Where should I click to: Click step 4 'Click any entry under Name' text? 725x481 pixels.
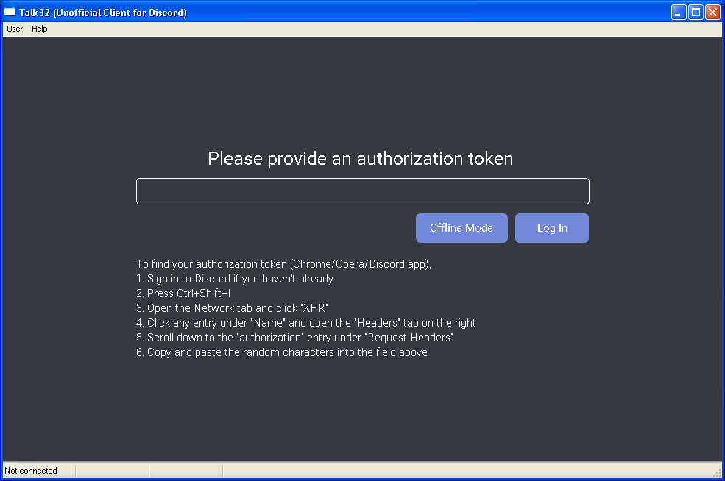tap(305, 323)
